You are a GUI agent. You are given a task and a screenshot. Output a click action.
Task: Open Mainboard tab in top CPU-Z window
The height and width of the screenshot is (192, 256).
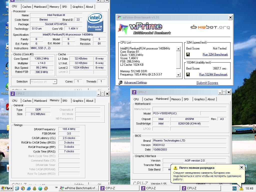click(x=40, y=7)
